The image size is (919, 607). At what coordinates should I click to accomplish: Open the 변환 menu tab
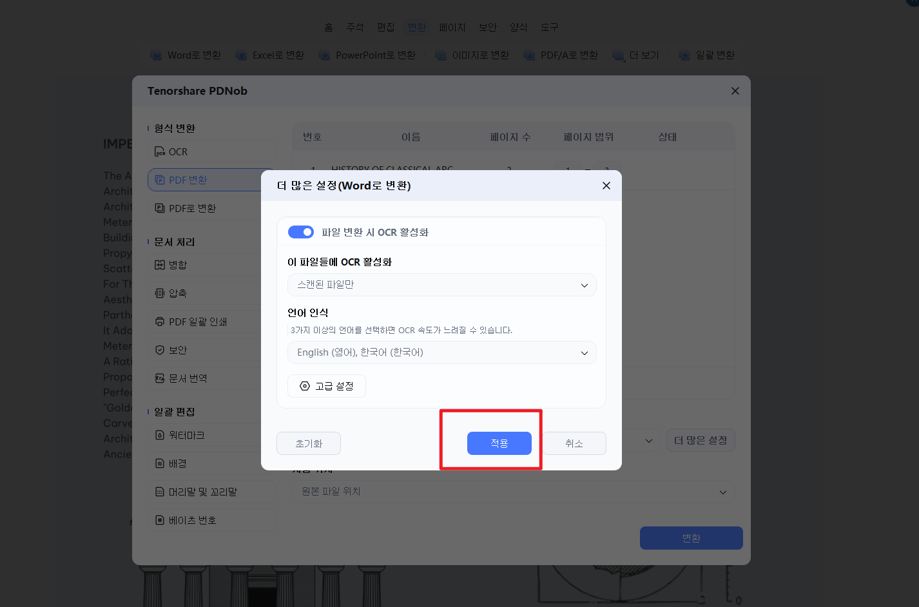(x=417, y=27)
